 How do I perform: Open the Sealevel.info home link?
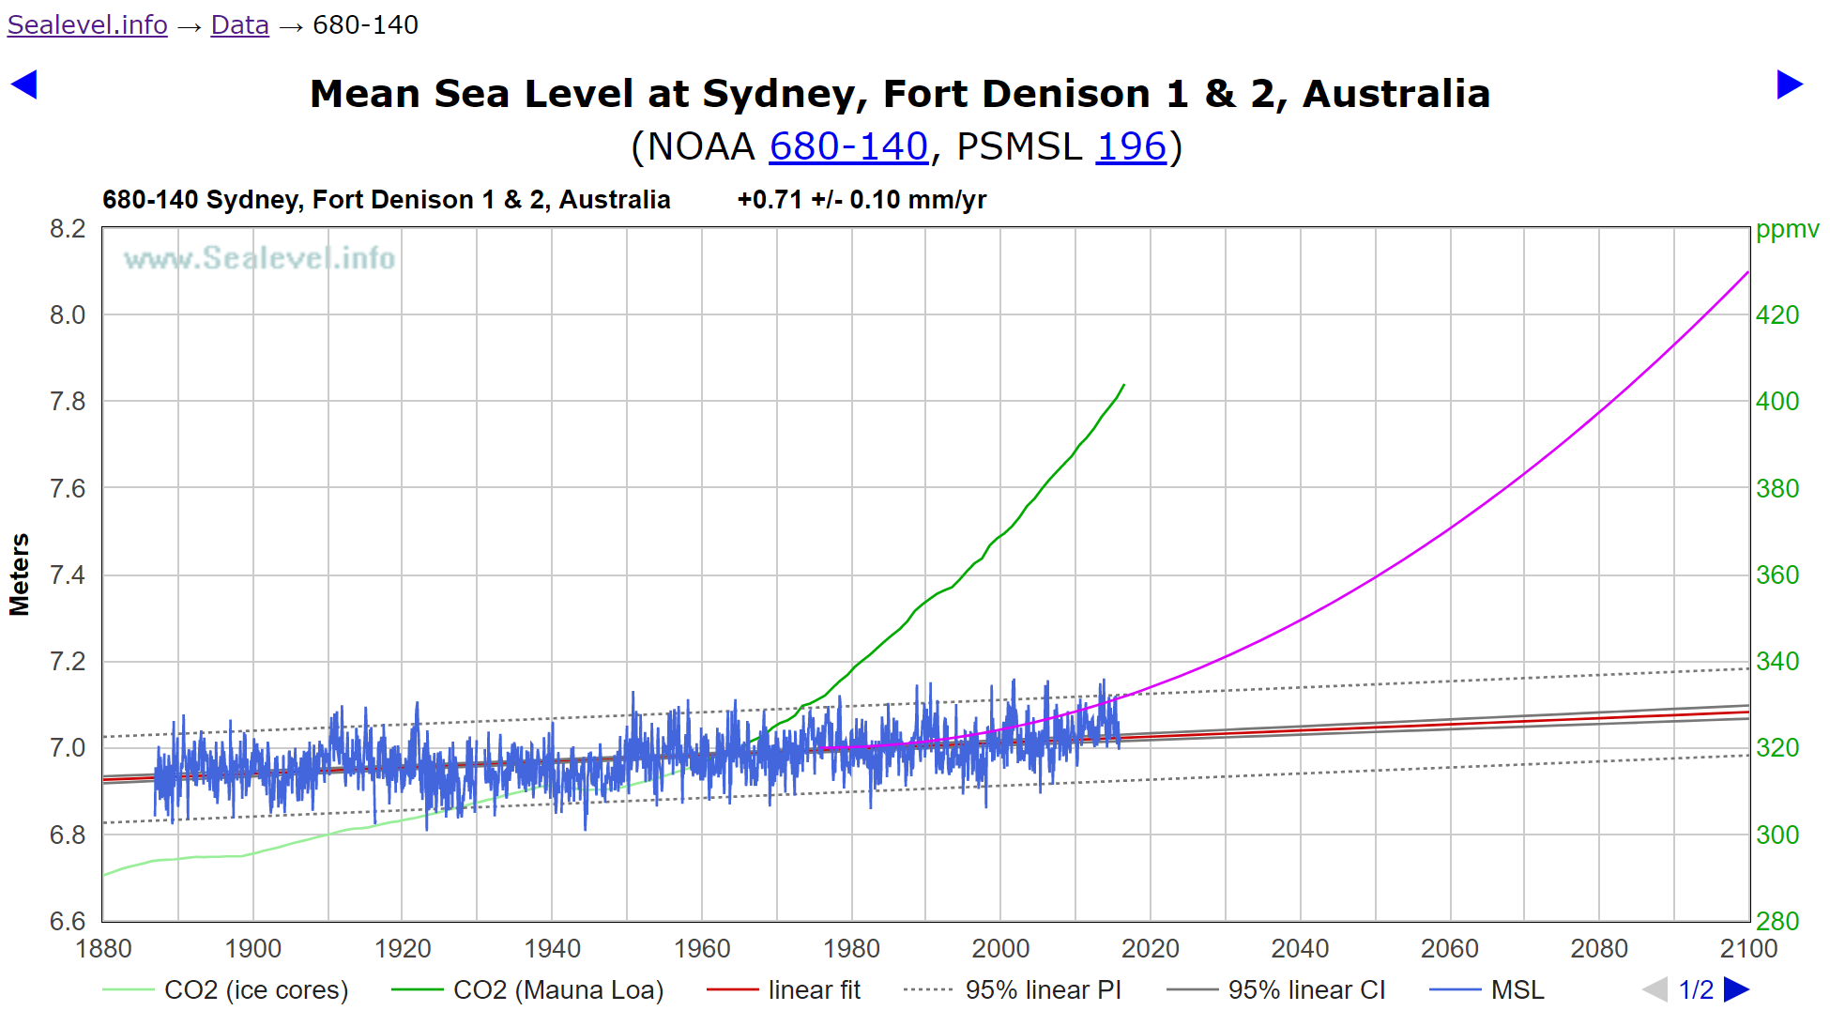tap(87, 24)
